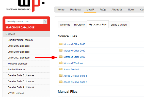
Task: Click folder icon beside Microsoft Office 2010
Action: click(61, 50)
